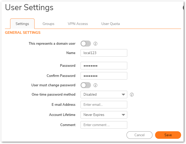Select the Confirm Password input box
Image resolution: width=186 pixels, height=144 pixels.
(x=104, y=76)
